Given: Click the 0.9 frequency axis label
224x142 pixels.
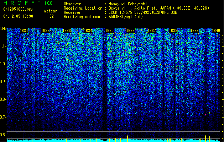Looking at the screenshot, I should (x=3, y=82).
